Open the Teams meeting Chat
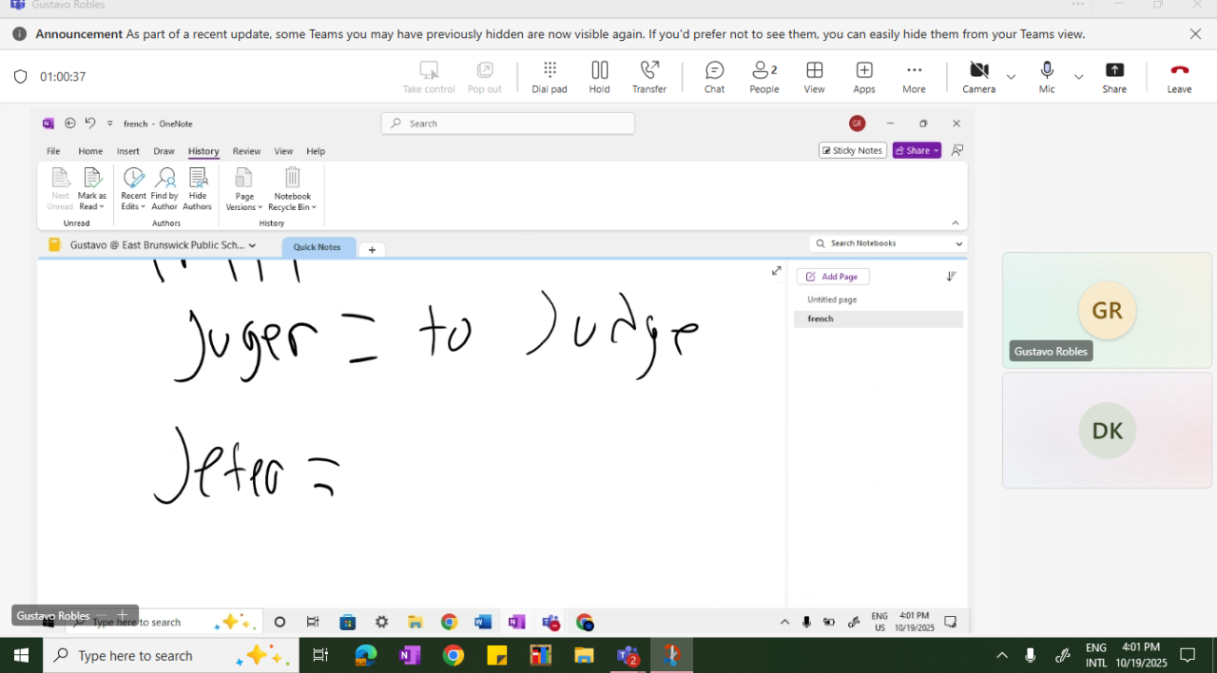Image resolution: width=1217 pixels, height=673 pixels. coord(715,77)
